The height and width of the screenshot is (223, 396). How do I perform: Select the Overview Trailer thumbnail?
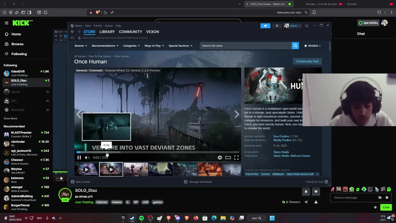(86, 169)
